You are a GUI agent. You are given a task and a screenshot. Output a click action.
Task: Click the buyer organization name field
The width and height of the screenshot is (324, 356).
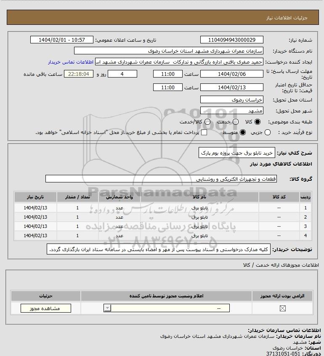[169, 51]
